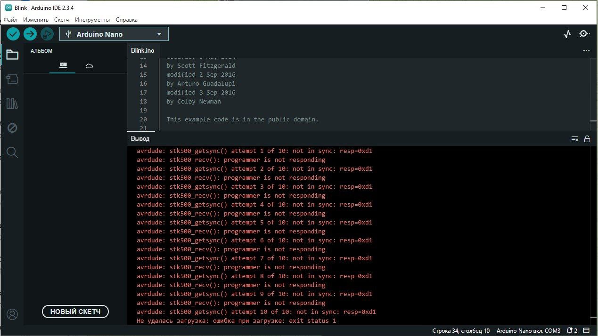
Task: Open the Изменить menu
Action: pos(36,20)
